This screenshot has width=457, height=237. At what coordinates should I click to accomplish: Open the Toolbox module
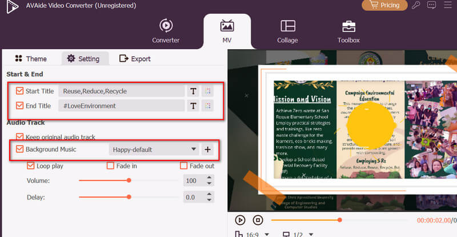click(348, 31)
